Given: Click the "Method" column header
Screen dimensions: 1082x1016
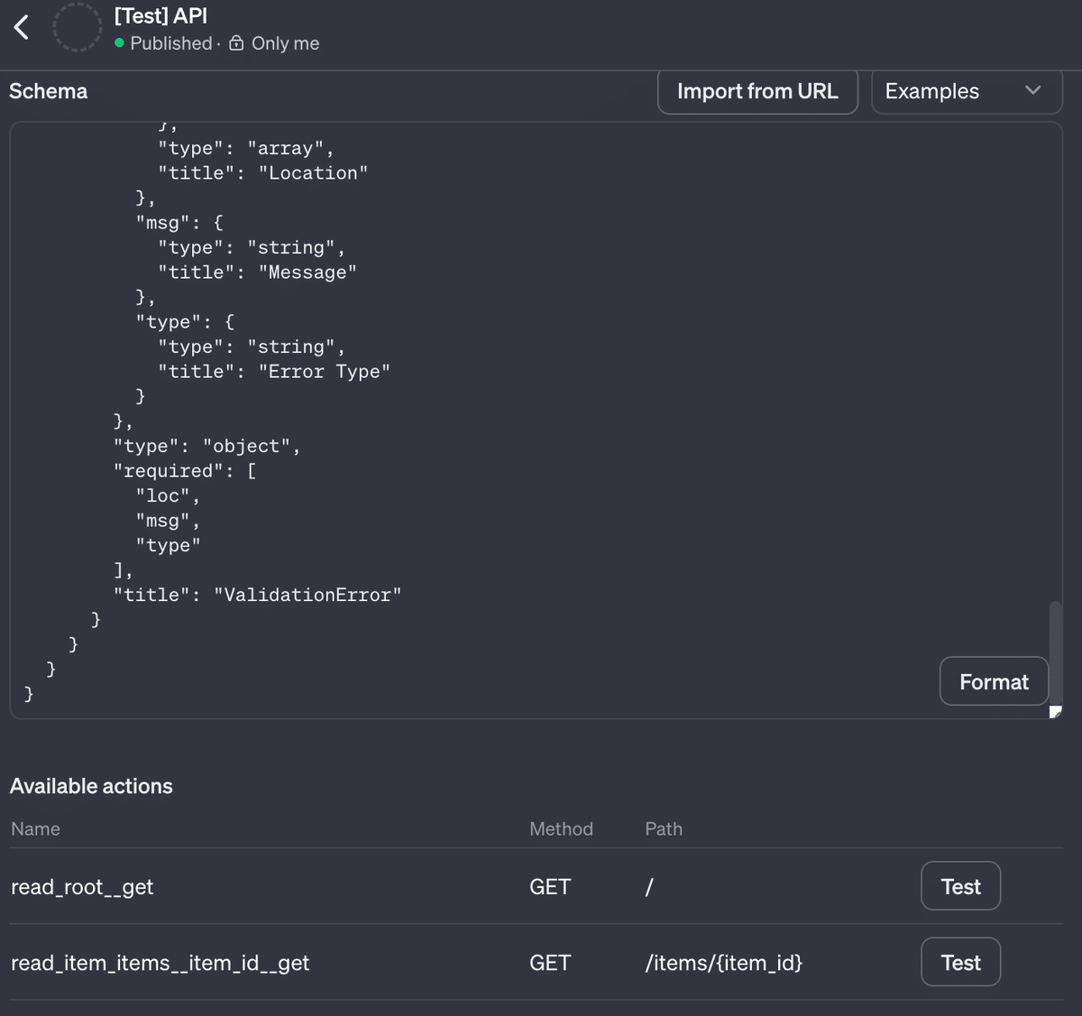Looking at the screenshot, I should coord(561,828).
